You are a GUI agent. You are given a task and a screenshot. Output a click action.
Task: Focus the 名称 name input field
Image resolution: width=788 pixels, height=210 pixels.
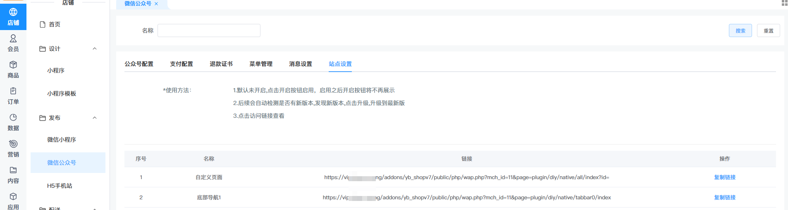pyautogui.click(x=209, y=30)
